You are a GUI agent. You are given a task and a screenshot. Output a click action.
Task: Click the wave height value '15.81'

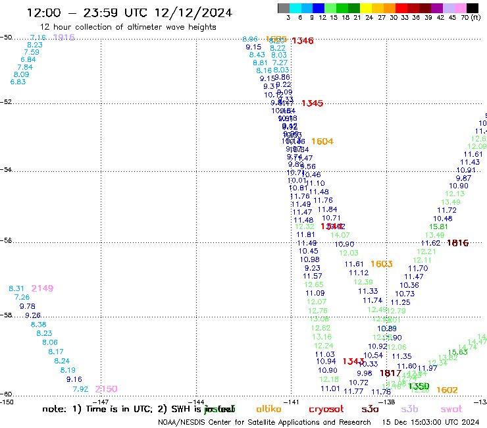coord(438,227)
